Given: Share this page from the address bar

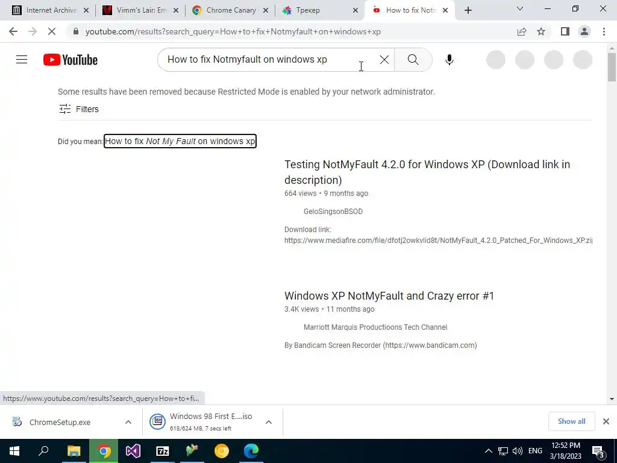Looking at the screenshot, I should (x=522, y=31).
